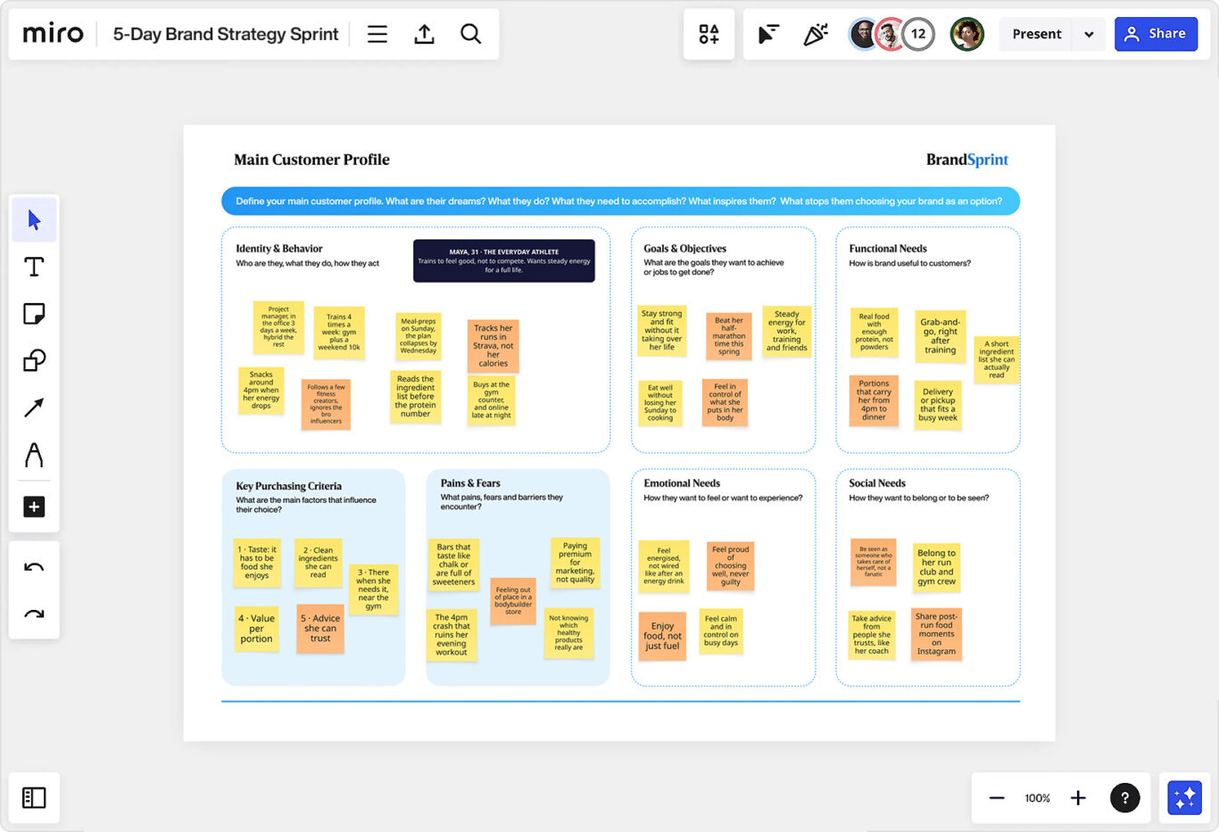Image resolution: width=1219 pixels, height=832 pixels.
Task: Undo the last action
Action: click(x=34, y=567)
